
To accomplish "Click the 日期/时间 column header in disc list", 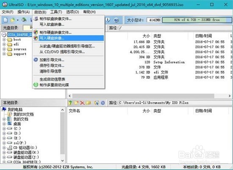I will coord(203,36).
